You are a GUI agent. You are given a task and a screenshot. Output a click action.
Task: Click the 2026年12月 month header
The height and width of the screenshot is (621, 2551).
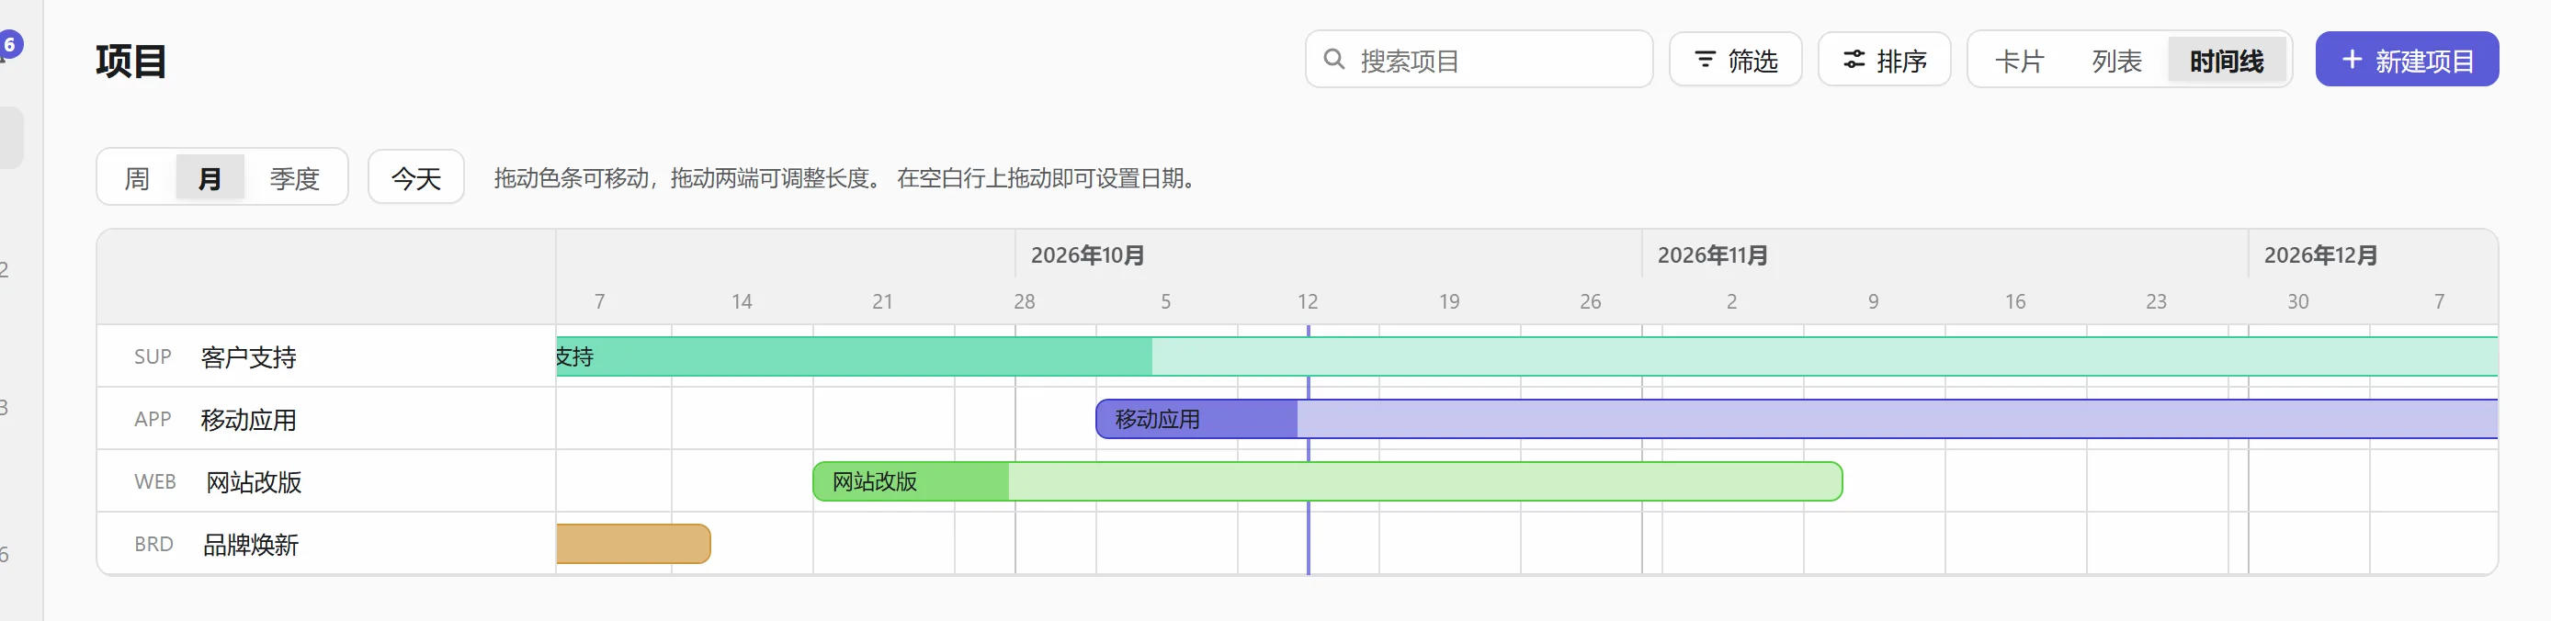(2320, 254)
